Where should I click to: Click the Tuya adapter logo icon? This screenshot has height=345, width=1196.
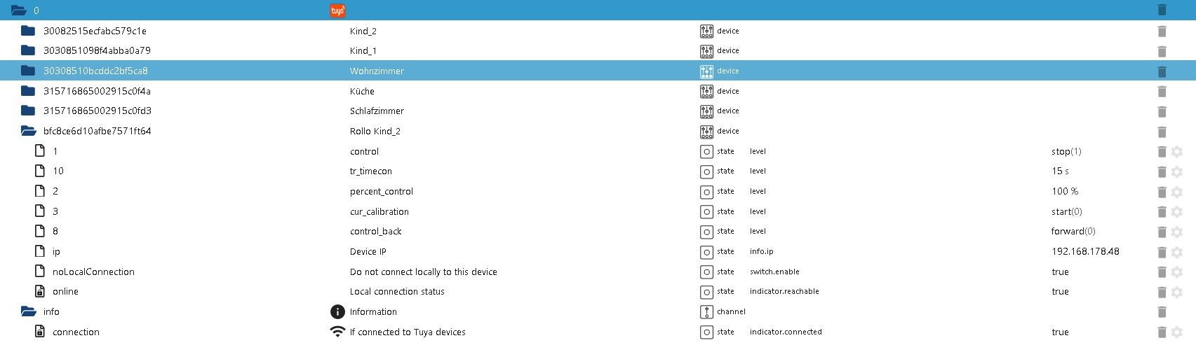pyautogui.click(x=337, y=10)
